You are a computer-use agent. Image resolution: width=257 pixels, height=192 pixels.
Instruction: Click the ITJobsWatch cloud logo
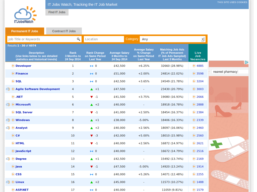[x=25, y=15]
